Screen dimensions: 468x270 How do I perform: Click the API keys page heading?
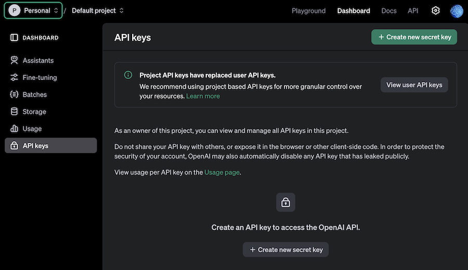click(133, 37)
